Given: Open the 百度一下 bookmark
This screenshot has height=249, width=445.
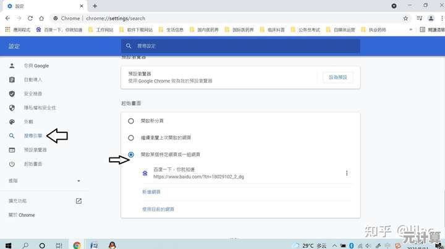Looking at the screenshot, I should (59, 30).
